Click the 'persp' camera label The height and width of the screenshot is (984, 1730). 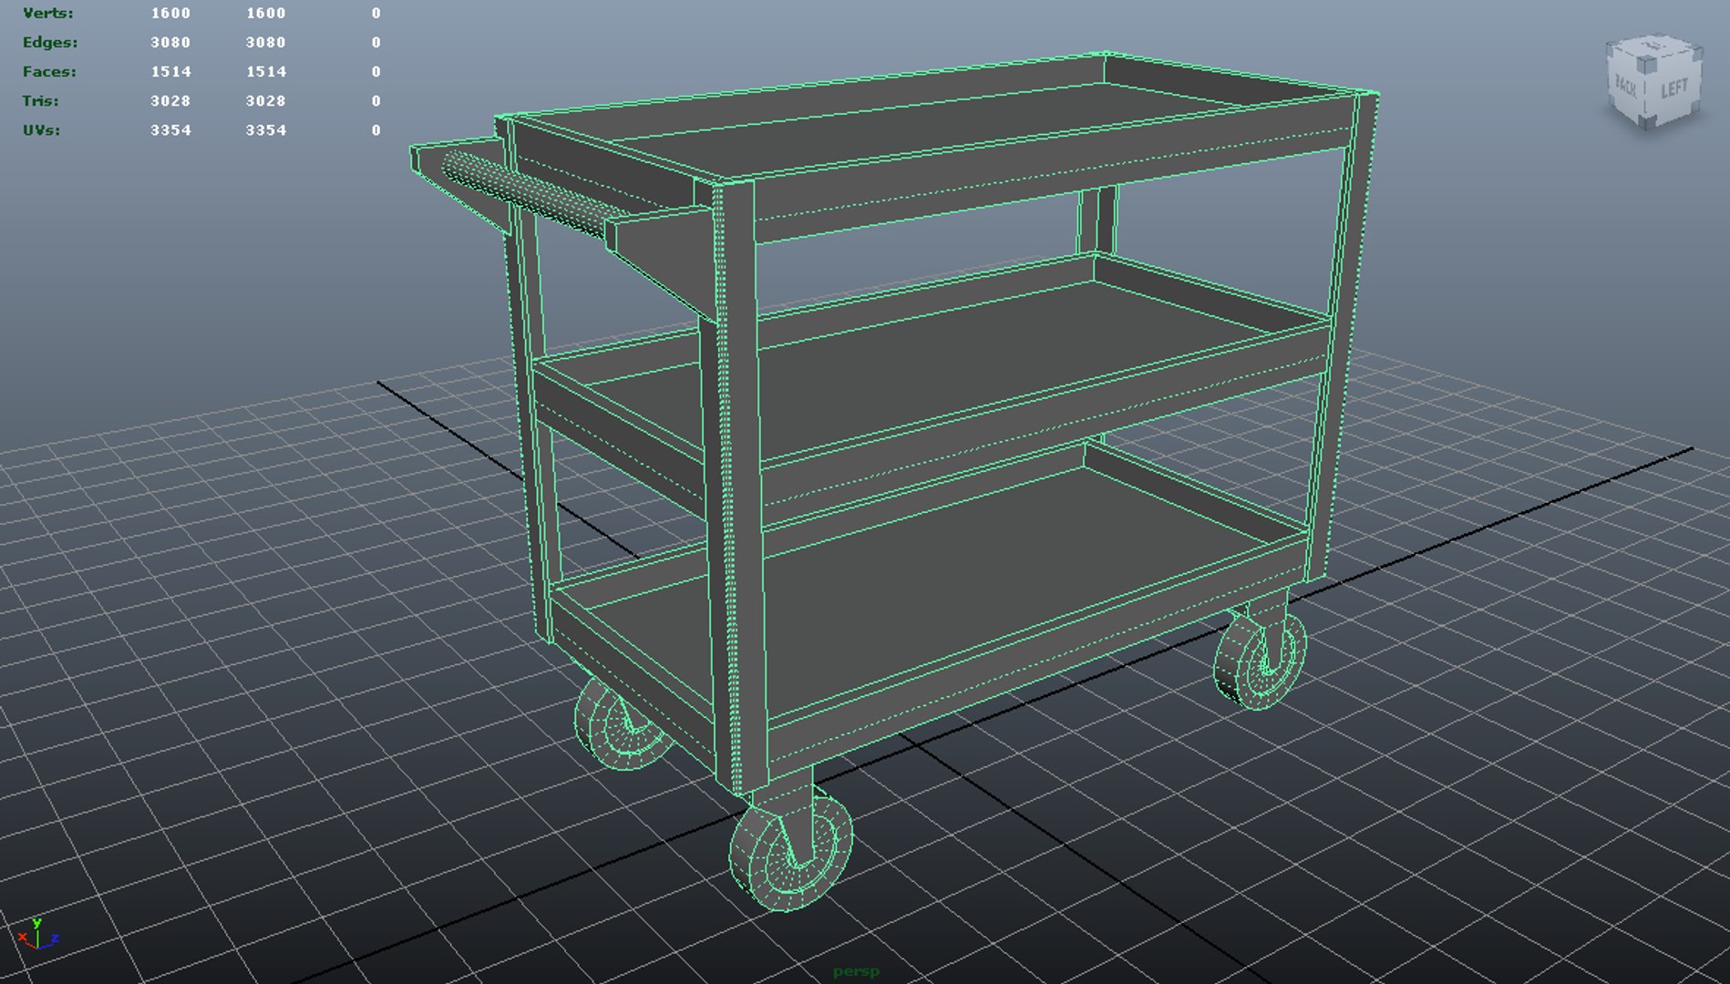tap(856, 971)
